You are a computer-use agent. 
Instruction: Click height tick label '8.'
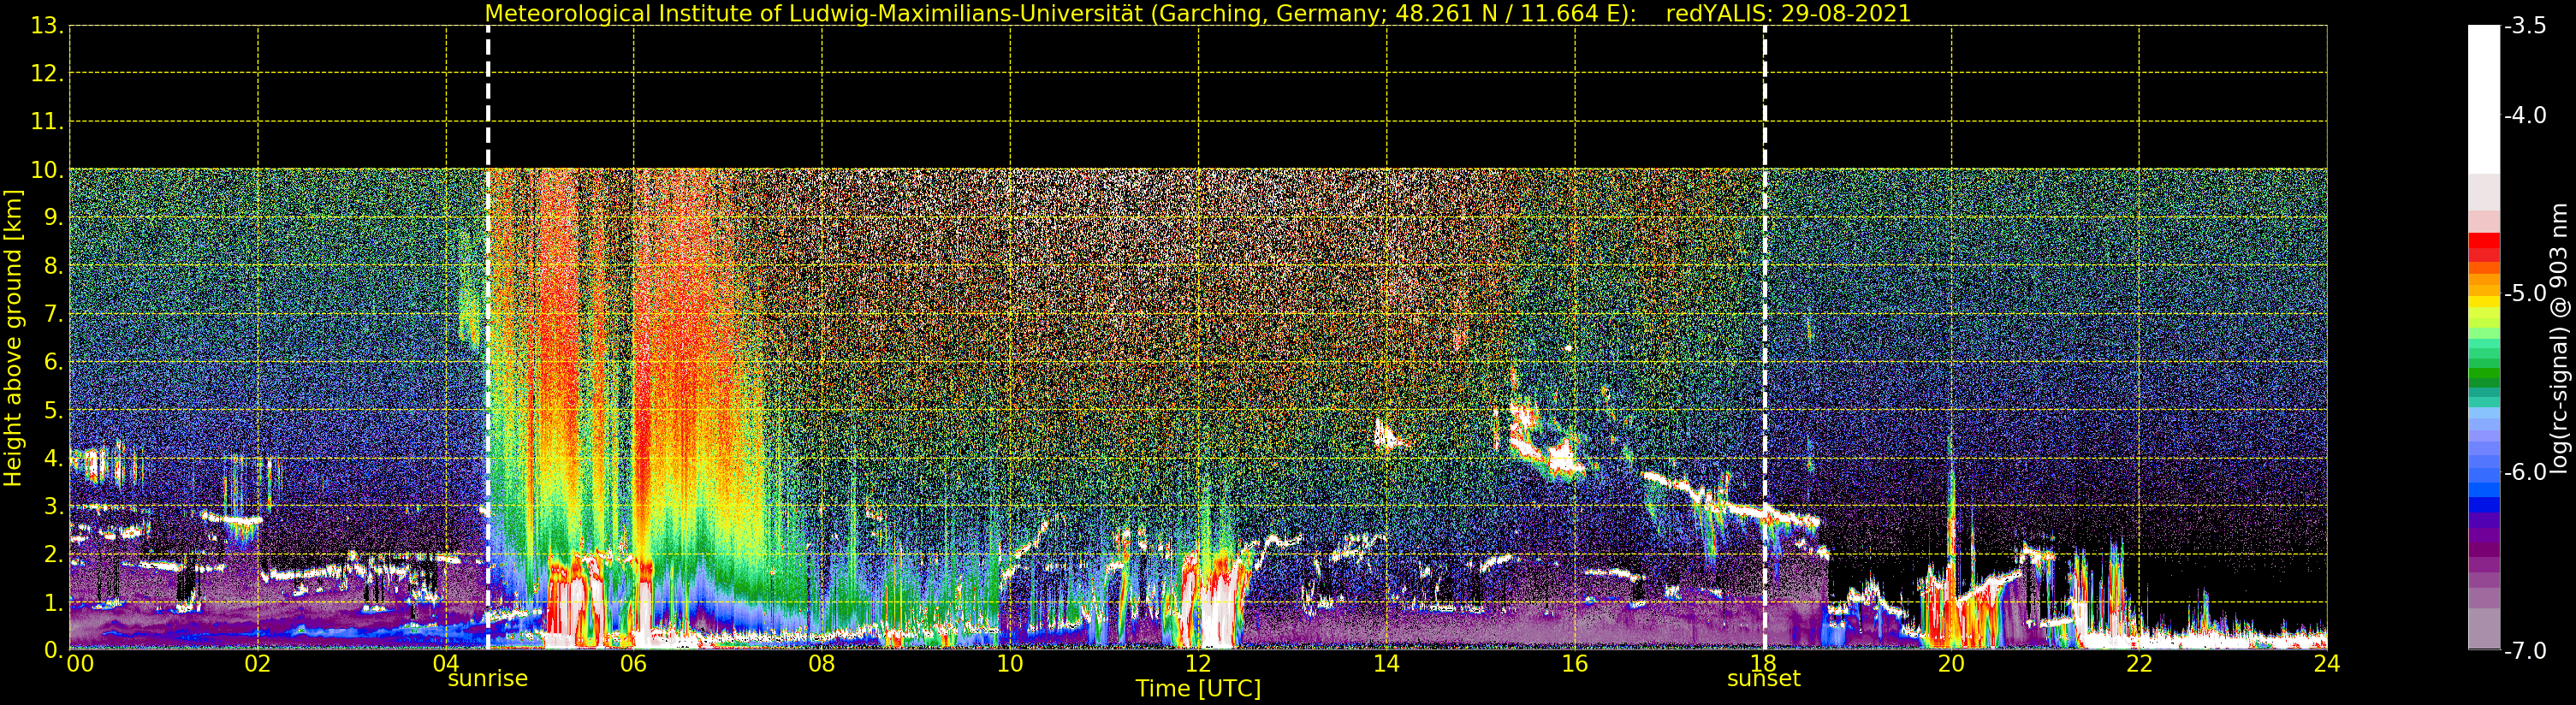[54, 266]
